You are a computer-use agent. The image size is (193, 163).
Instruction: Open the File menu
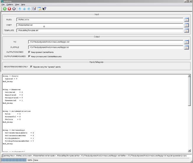[x=3, y=5]
